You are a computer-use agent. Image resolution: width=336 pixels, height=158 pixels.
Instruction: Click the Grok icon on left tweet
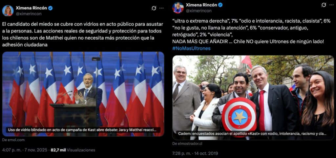tap(154, 8)
